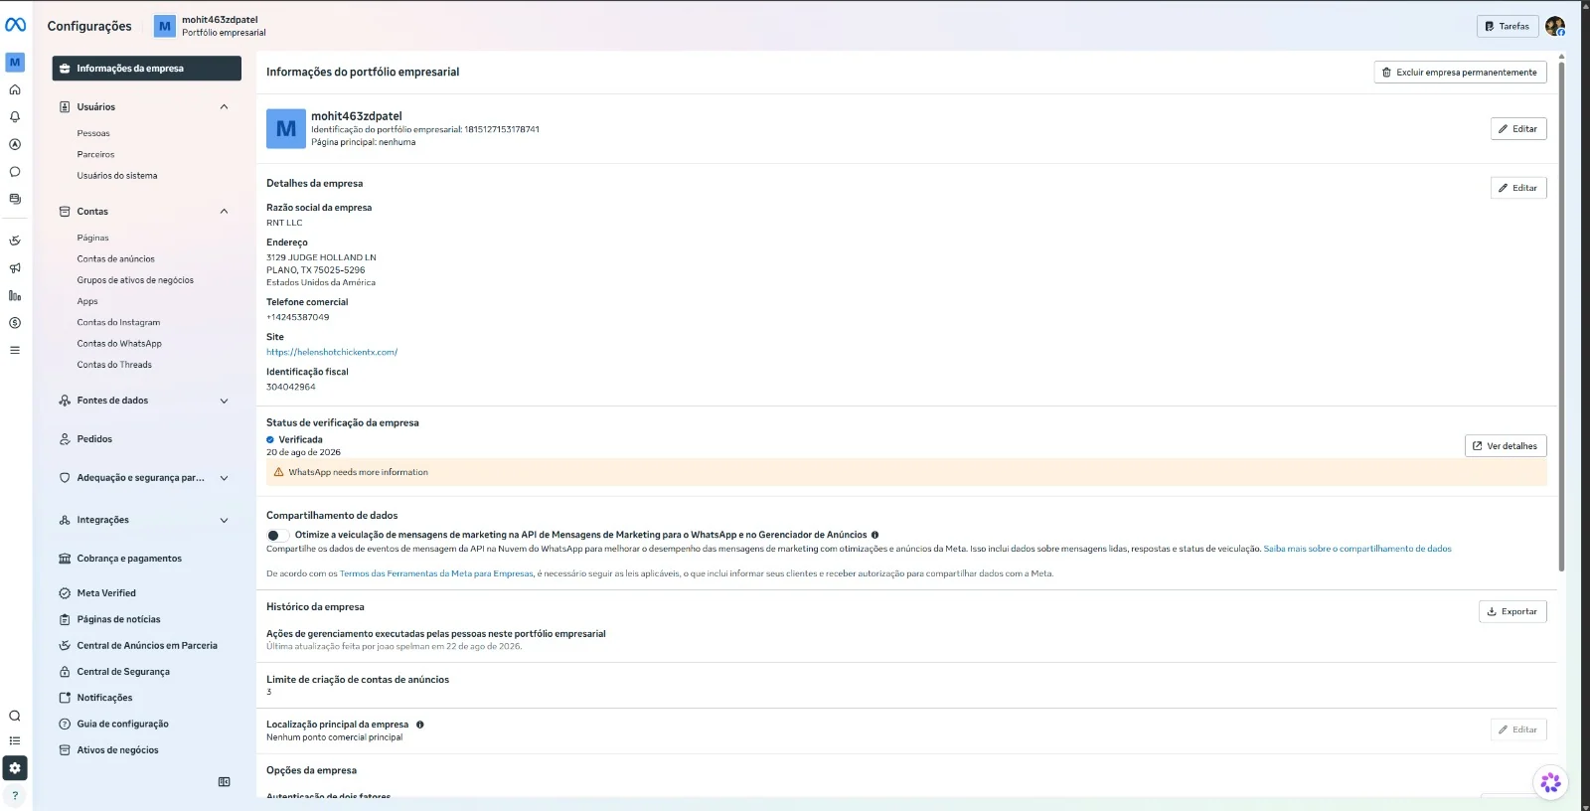The image size is (1590, 811).
Task: Click the sidebar collapse panel icon
Action: 225,782
